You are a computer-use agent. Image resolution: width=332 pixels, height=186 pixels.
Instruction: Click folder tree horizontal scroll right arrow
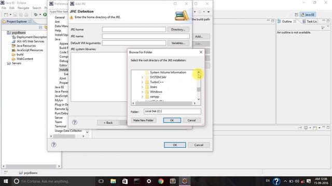tap(195, 103)
